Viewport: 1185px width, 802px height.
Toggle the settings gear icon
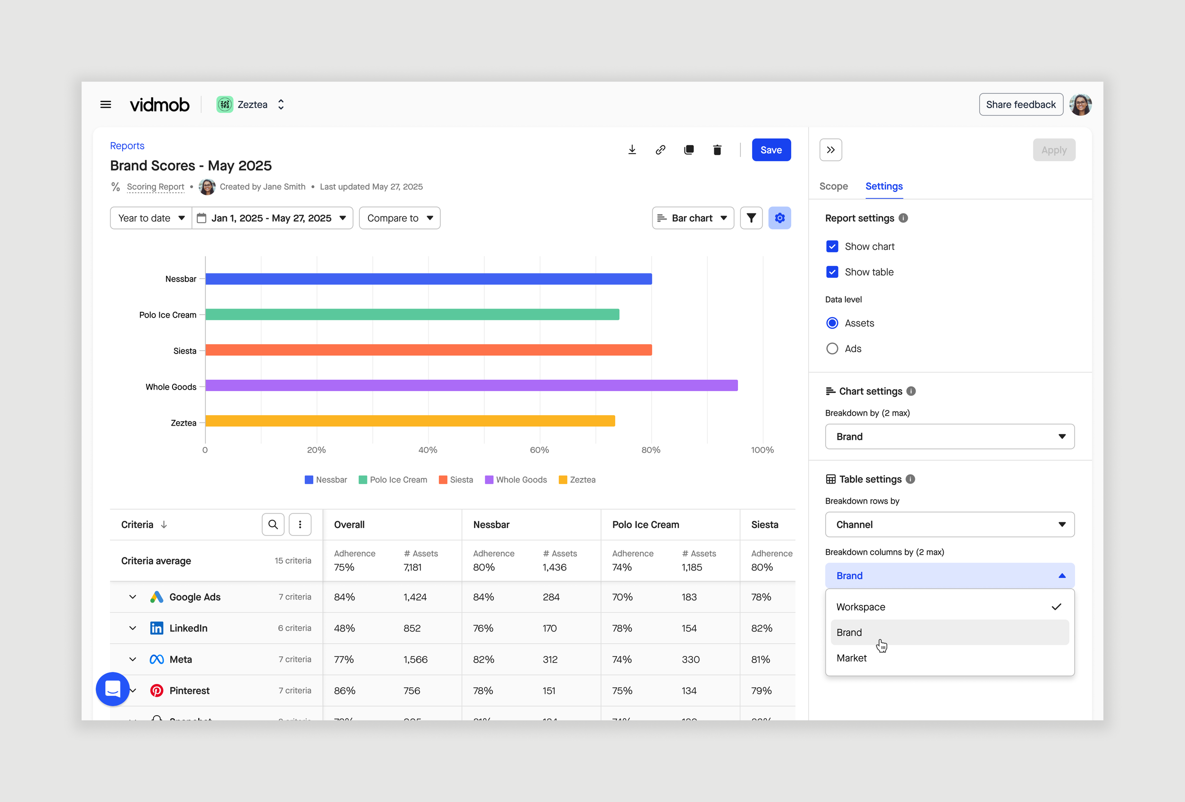coord(779,218)
